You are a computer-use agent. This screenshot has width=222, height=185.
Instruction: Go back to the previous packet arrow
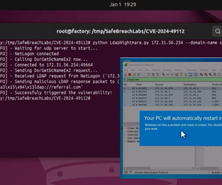click(x=168, y=74)
